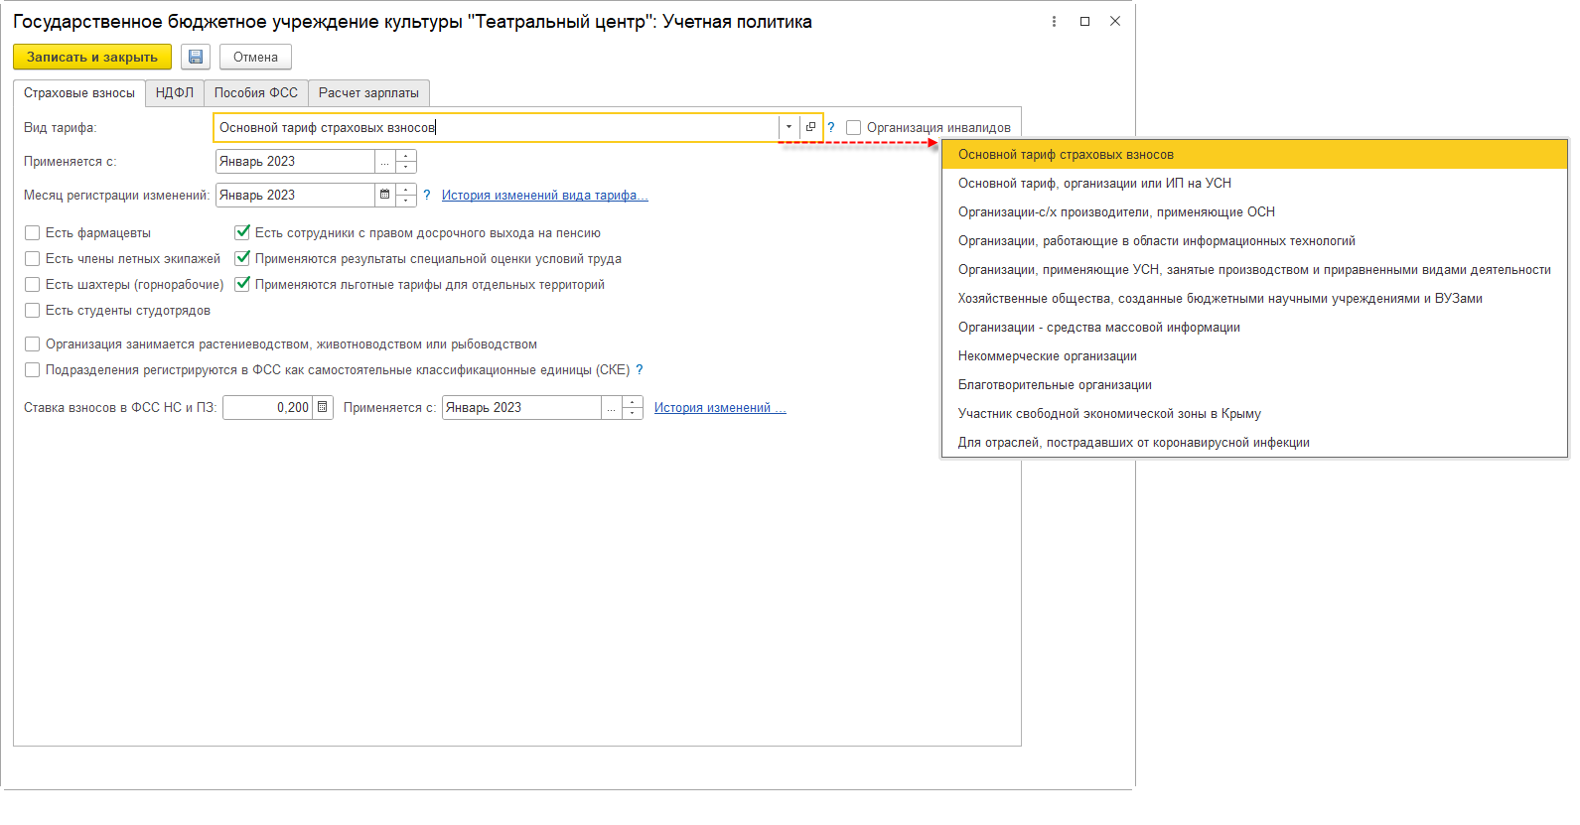Click stepper on Месяц регистрации изменений field
Screen dimensions: 1580x825
pos(406,195)
